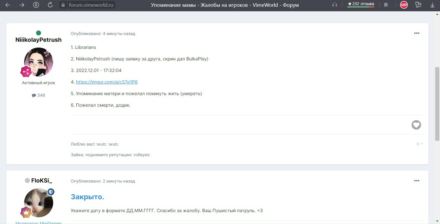Open the browser downloads icon
Screen dimensions: 440x224
pos(432,5)
